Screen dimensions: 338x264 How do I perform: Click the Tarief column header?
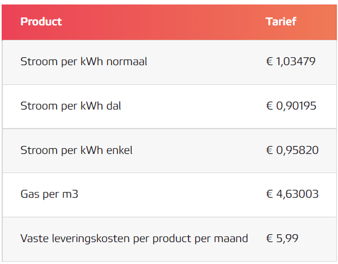click(281, 22)
